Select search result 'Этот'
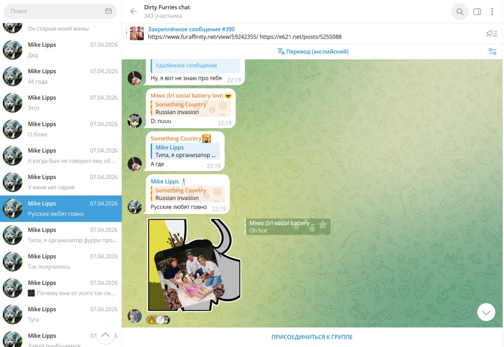This screenshot has width=504, height=347. click(x=61, y=103)
